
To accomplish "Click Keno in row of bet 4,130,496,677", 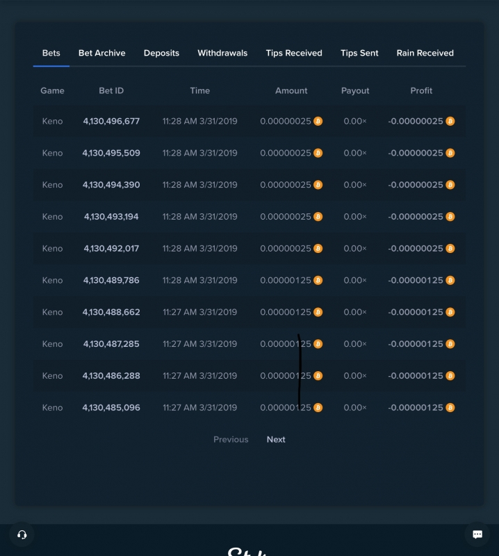I will [53, 121].
